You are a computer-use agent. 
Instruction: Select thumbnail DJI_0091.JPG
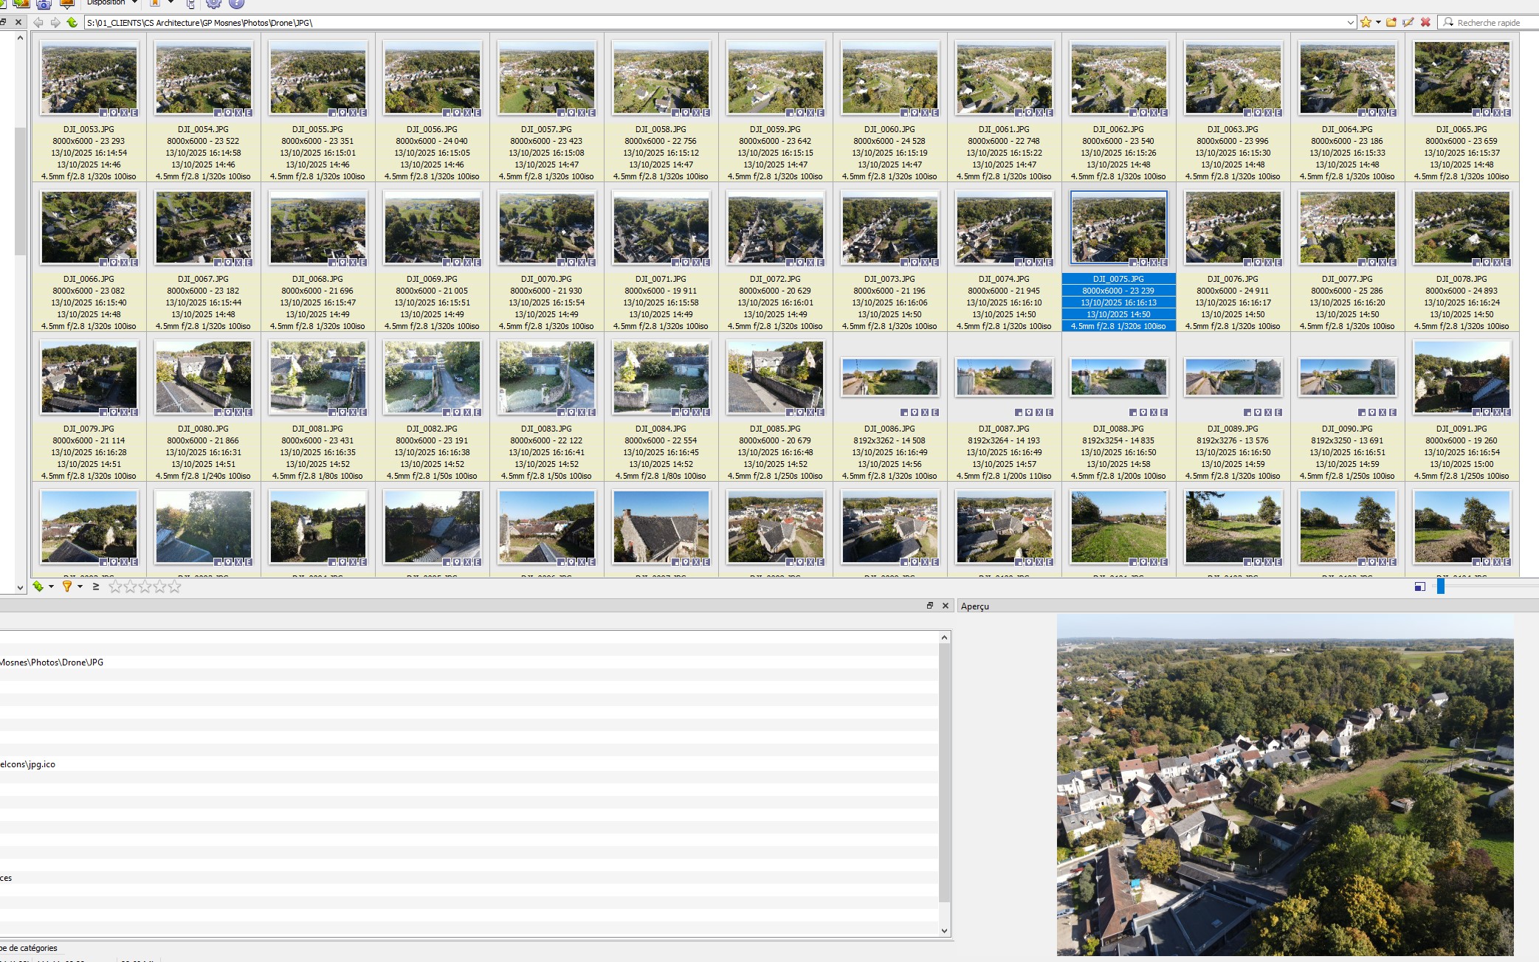coord(1462,378)
